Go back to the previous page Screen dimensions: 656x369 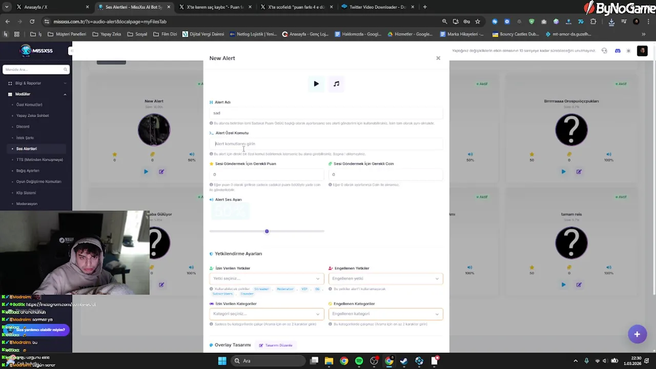[x=7, y=22]
